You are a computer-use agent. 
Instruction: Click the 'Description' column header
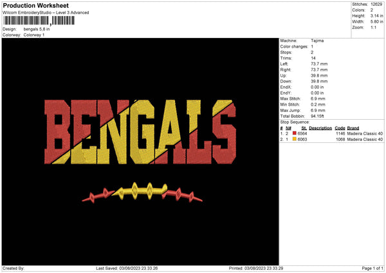[320, 128]
